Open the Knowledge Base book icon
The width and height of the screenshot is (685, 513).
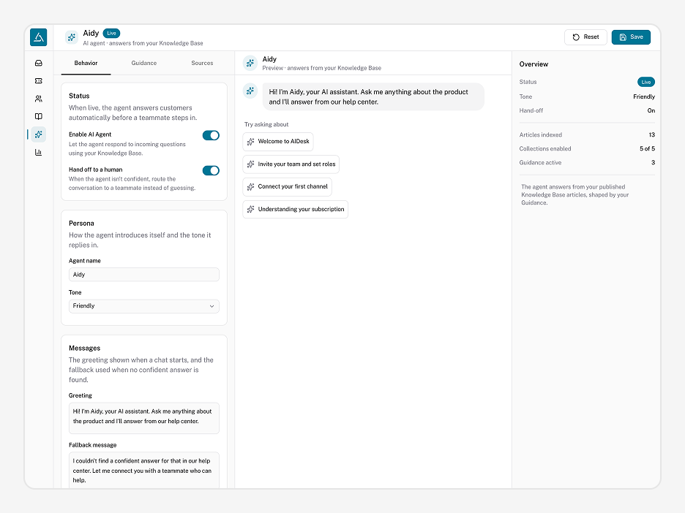click(39, 116)
